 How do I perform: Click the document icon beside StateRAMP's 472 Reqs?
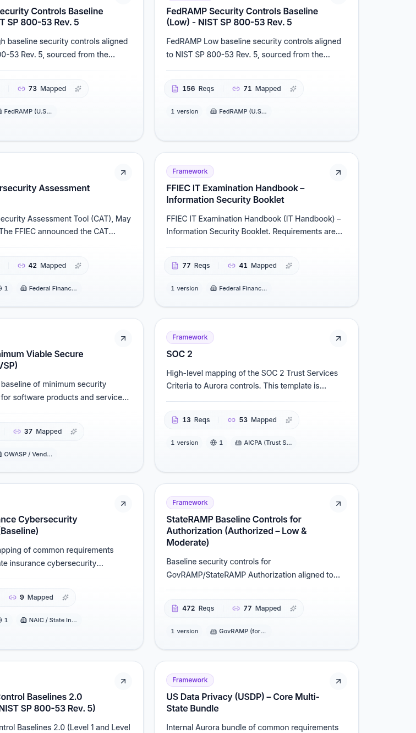[x=175, y=608]
